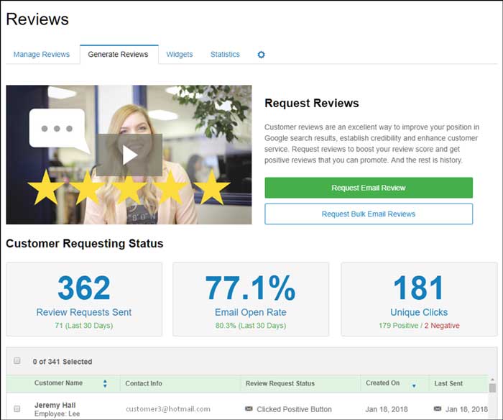The image size is (503, 420).
Task: Click customer3@hotmail.com email address
Action: (167, 408)
